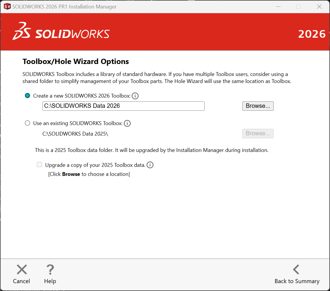330x291 pixels.
Task: Minimize the Installation Manager window
Action: pos(279,6)
